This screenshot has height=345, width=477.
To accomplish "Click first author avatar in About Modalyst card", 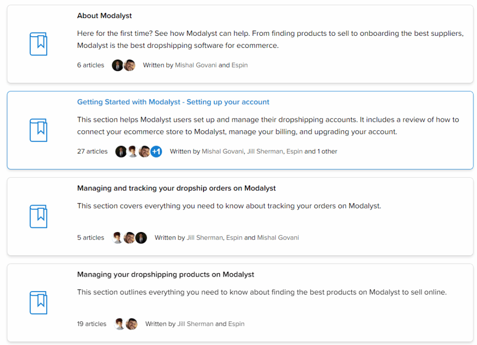I will (117, 65).
